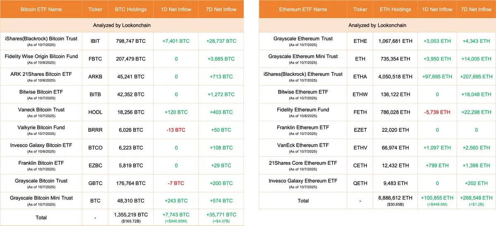Select Grayscale Ethereum Trust name

303,39
